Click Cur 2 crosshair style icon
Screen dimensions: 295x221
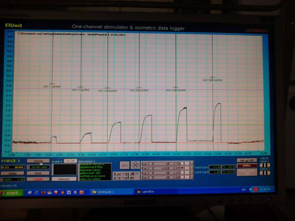[187, 168]
